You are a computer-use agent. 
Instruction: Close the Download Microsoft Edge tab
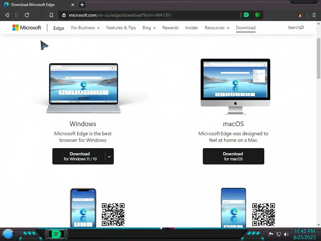73,4
